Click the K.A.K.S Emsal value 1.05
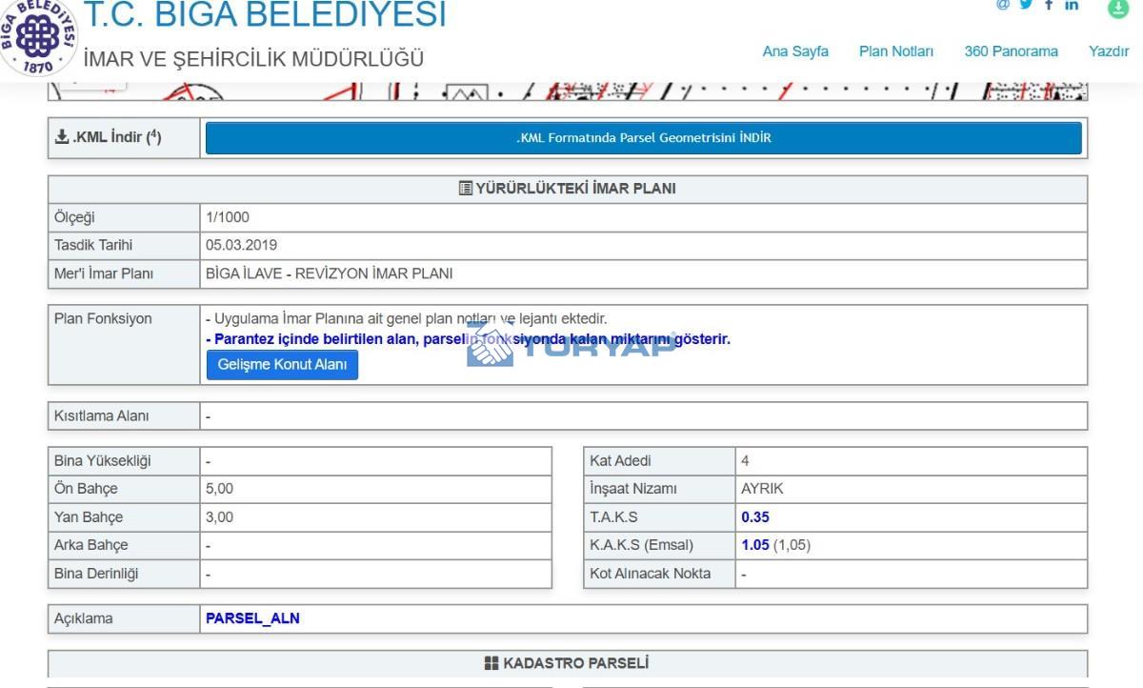The height and width of the screenshot is (688, 1143). pos(755,546)
